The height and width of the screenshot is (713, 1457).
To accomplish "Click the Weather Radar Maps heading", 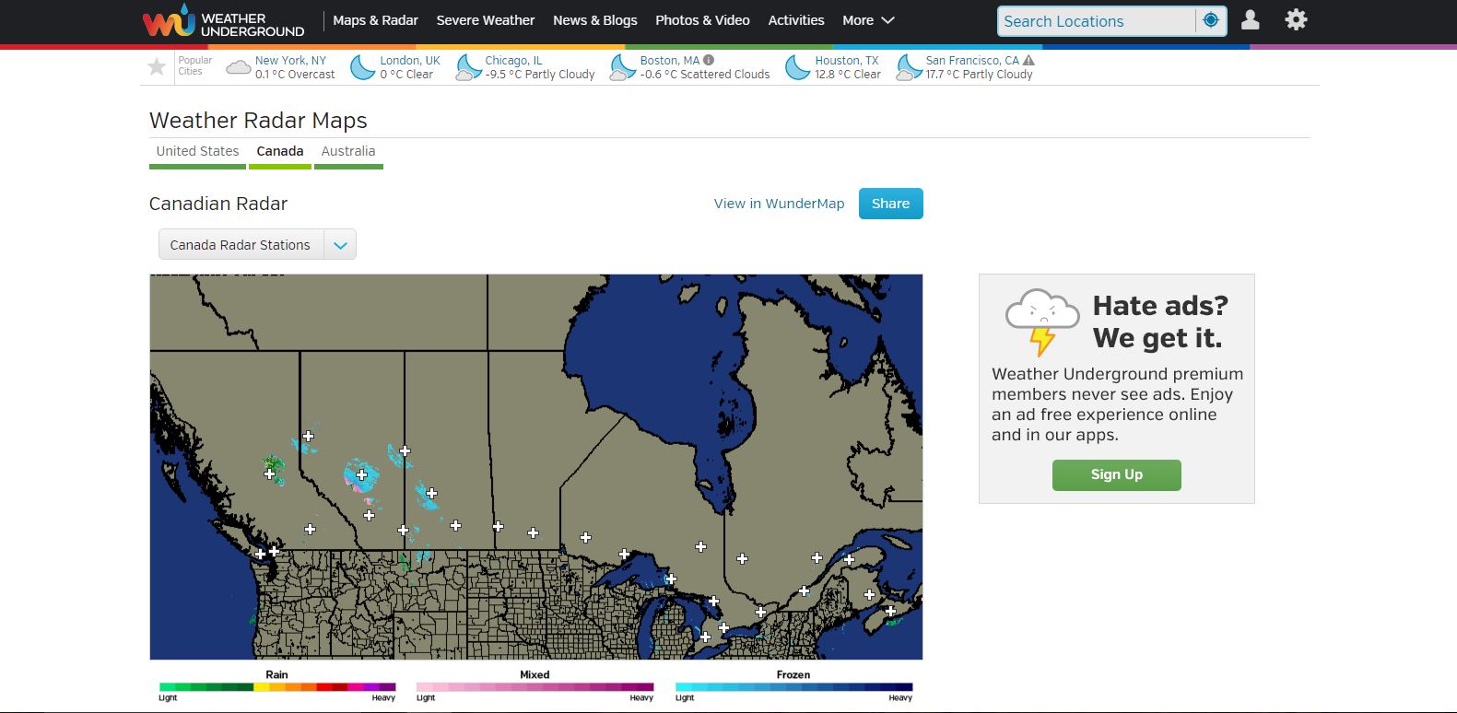I will coord(258,121).
